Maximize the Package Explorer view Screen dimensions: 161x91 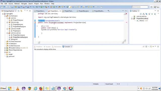click(30, 11)
